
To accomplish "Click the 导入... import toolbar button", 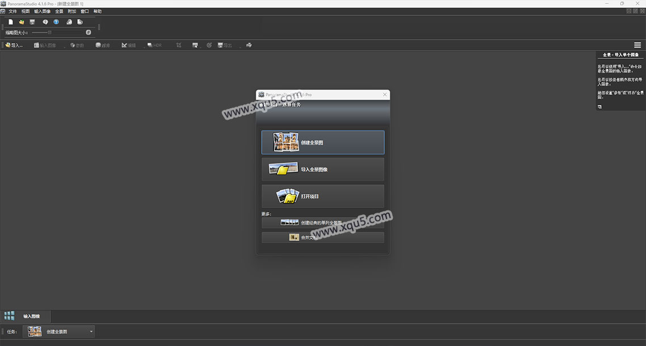I will coord(14,45).
